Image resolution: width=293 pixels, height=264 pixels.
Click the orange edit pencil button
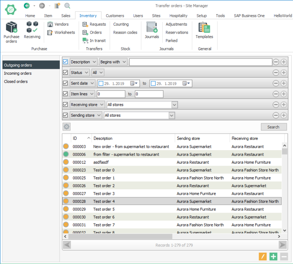coord(263,257)
